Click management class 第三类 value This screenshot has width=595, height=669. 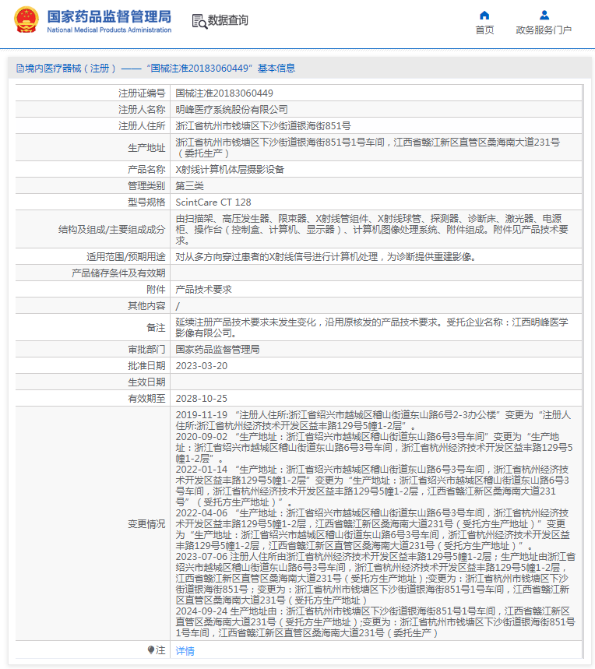tap(190, 186)
